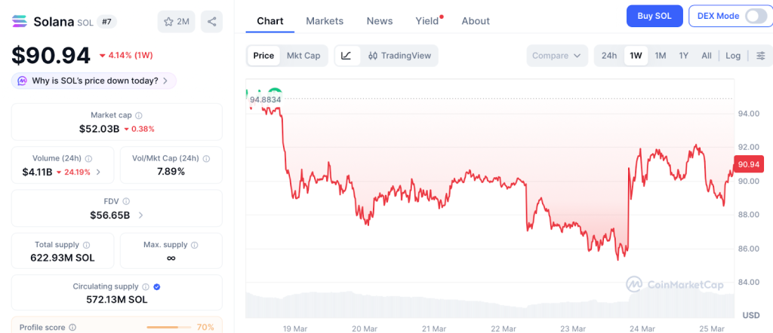Click the Profile score progress bar
773x333 pixels.
pos(169,327)
